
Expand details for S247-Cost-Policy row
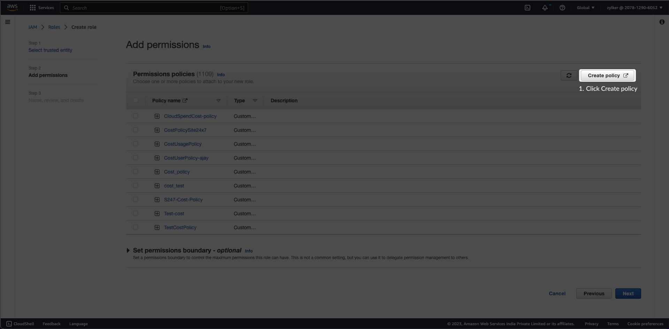click(157, 200)
